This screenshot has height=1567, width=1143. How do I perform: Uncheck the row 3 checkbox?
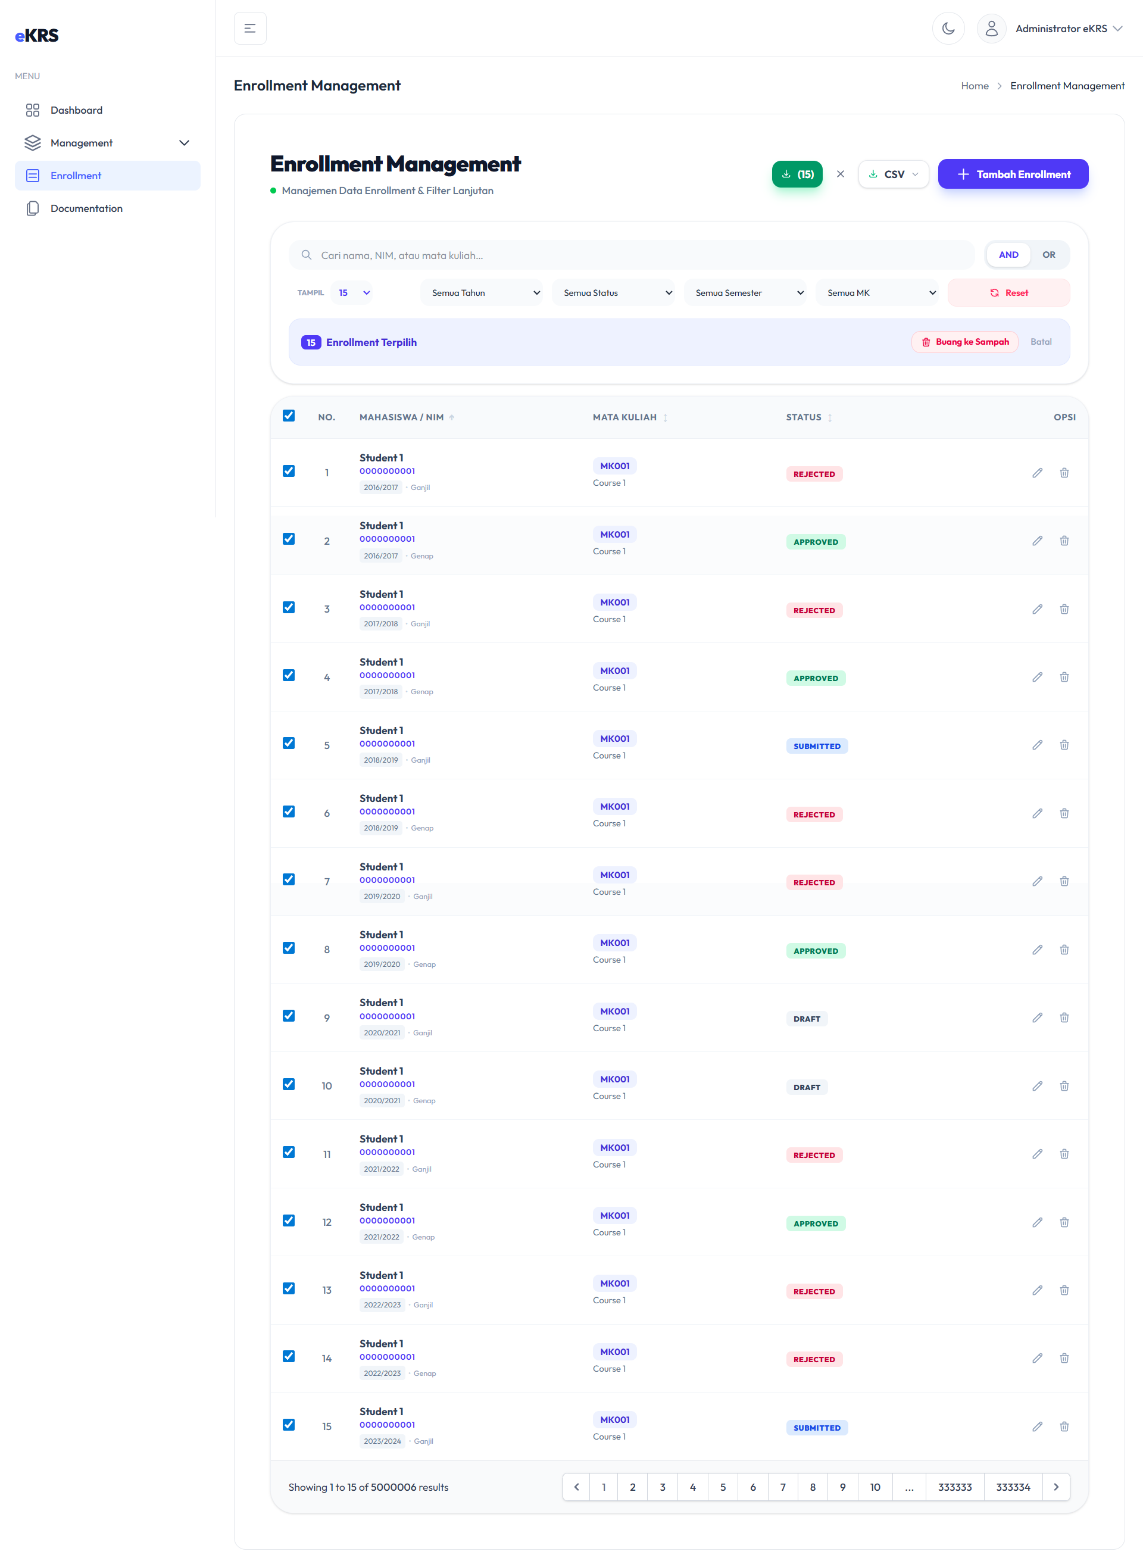pyautogui.click(x=289, y=607)
